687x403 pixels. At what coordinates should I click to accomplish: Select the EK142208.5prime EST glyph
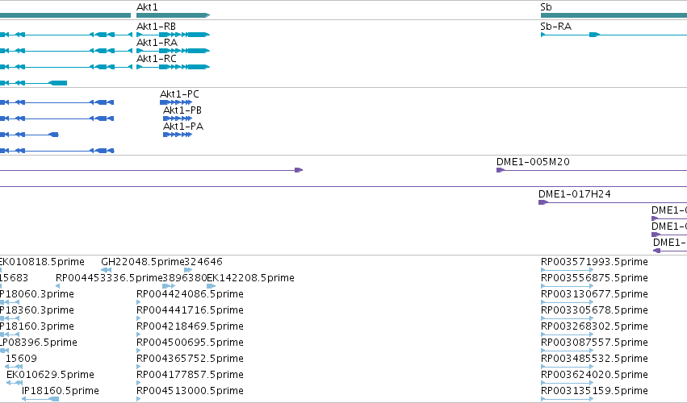[212, 286]
